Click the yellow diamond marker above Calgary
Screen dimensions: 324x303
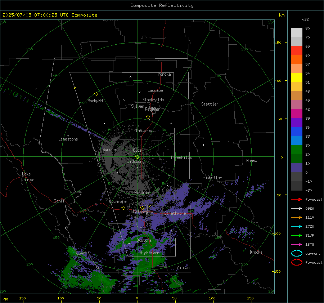click(142, 208)
